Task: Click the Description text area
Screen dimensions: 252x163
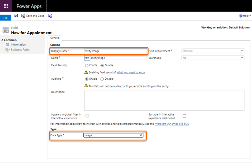Action: pyautogui.click(x=164, y=100)
